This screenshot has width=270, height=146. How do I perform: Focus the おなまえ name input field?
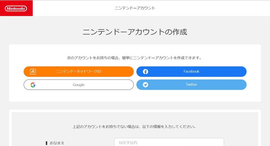pos(169,142)
